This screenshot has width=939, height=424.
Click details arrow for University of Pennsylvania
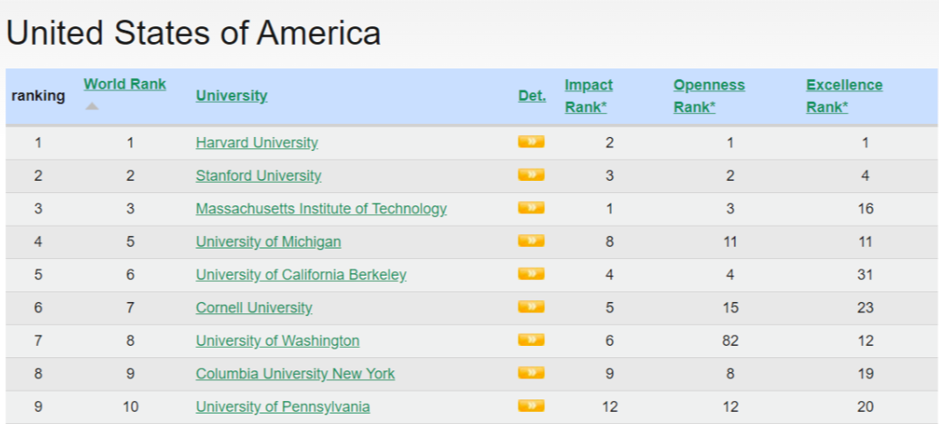(531, 406)
